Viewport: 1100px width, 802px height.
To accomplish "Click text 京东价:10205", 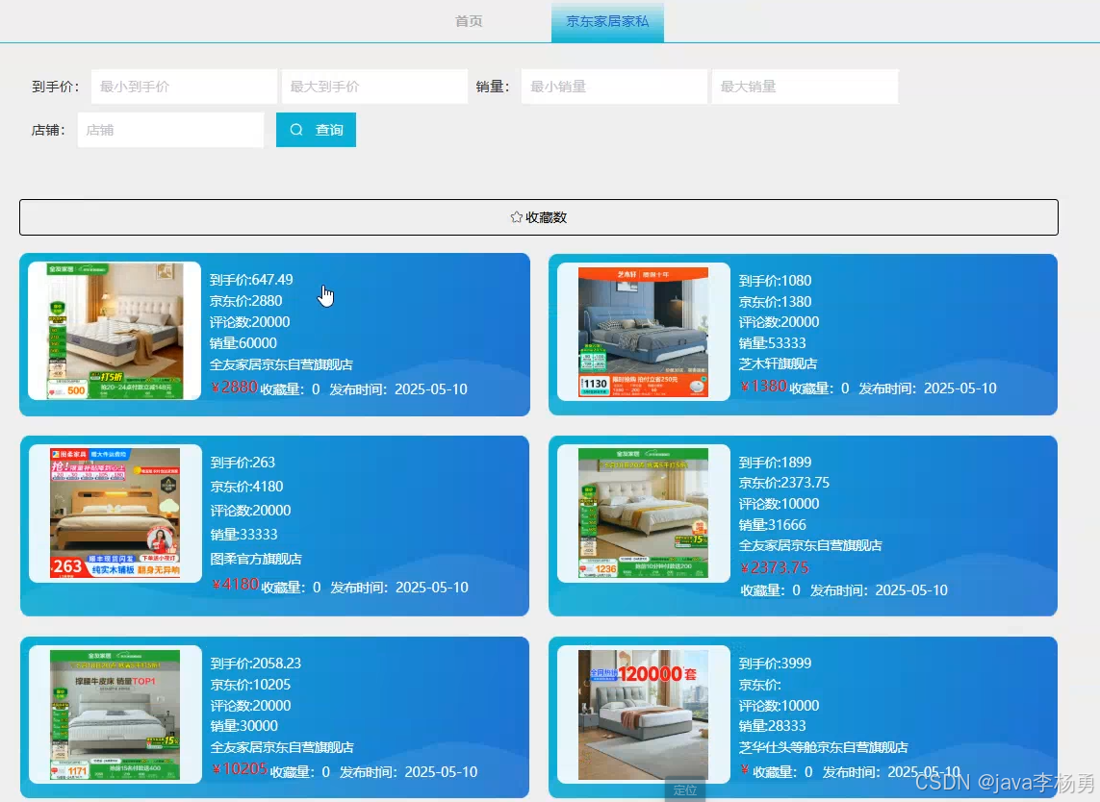I will tap(250, 685).
